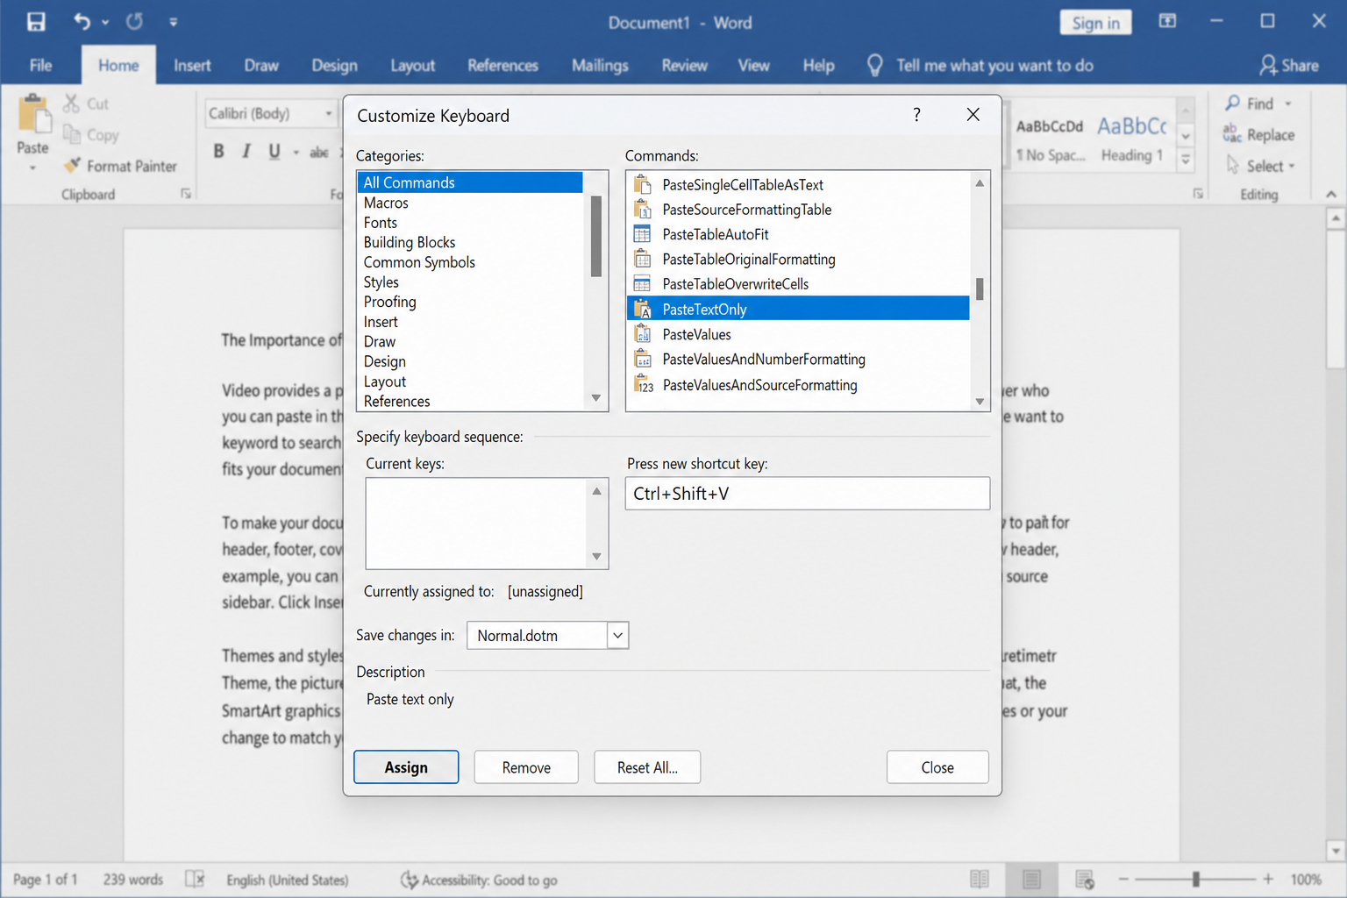This screenshot has width=1347, height=898.
Task: Switch to the Draw ribbon tab
Action: (261, 65)
